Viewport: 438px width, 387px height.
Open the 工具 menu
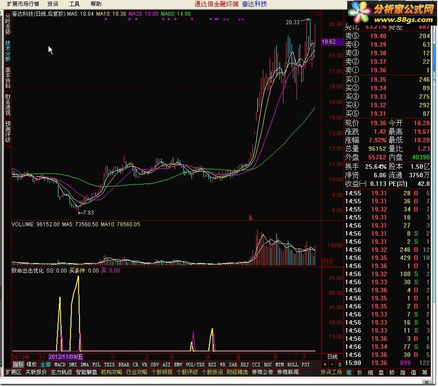coord(74,4)
